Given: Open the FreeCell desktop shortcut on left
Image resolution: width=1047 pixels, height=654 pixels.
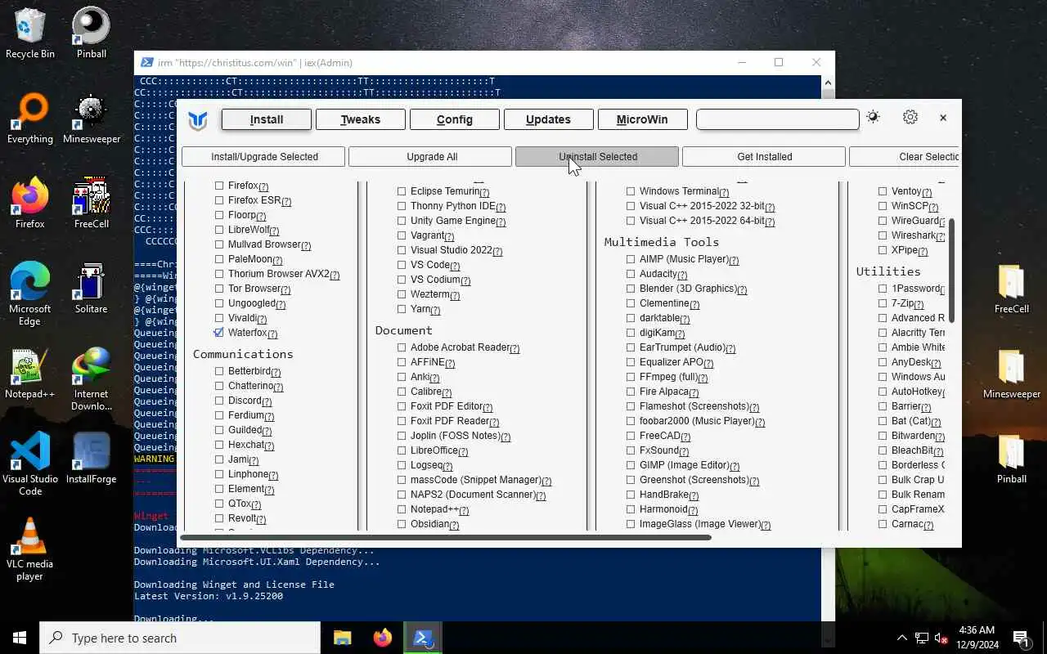Looking at the screenshot, I should point(91,204).
